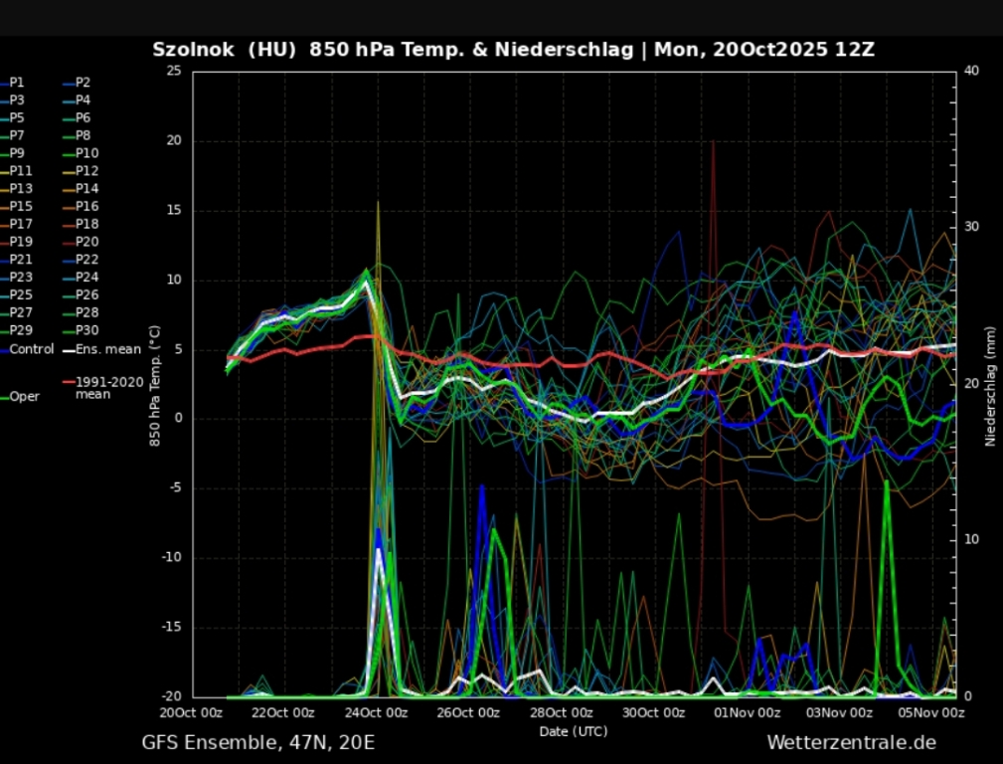Image resolution: width=1003 pixels, height=764 pixels.
Task: Open the Wetterzentrale.de link
Action: tap(851, 742)
